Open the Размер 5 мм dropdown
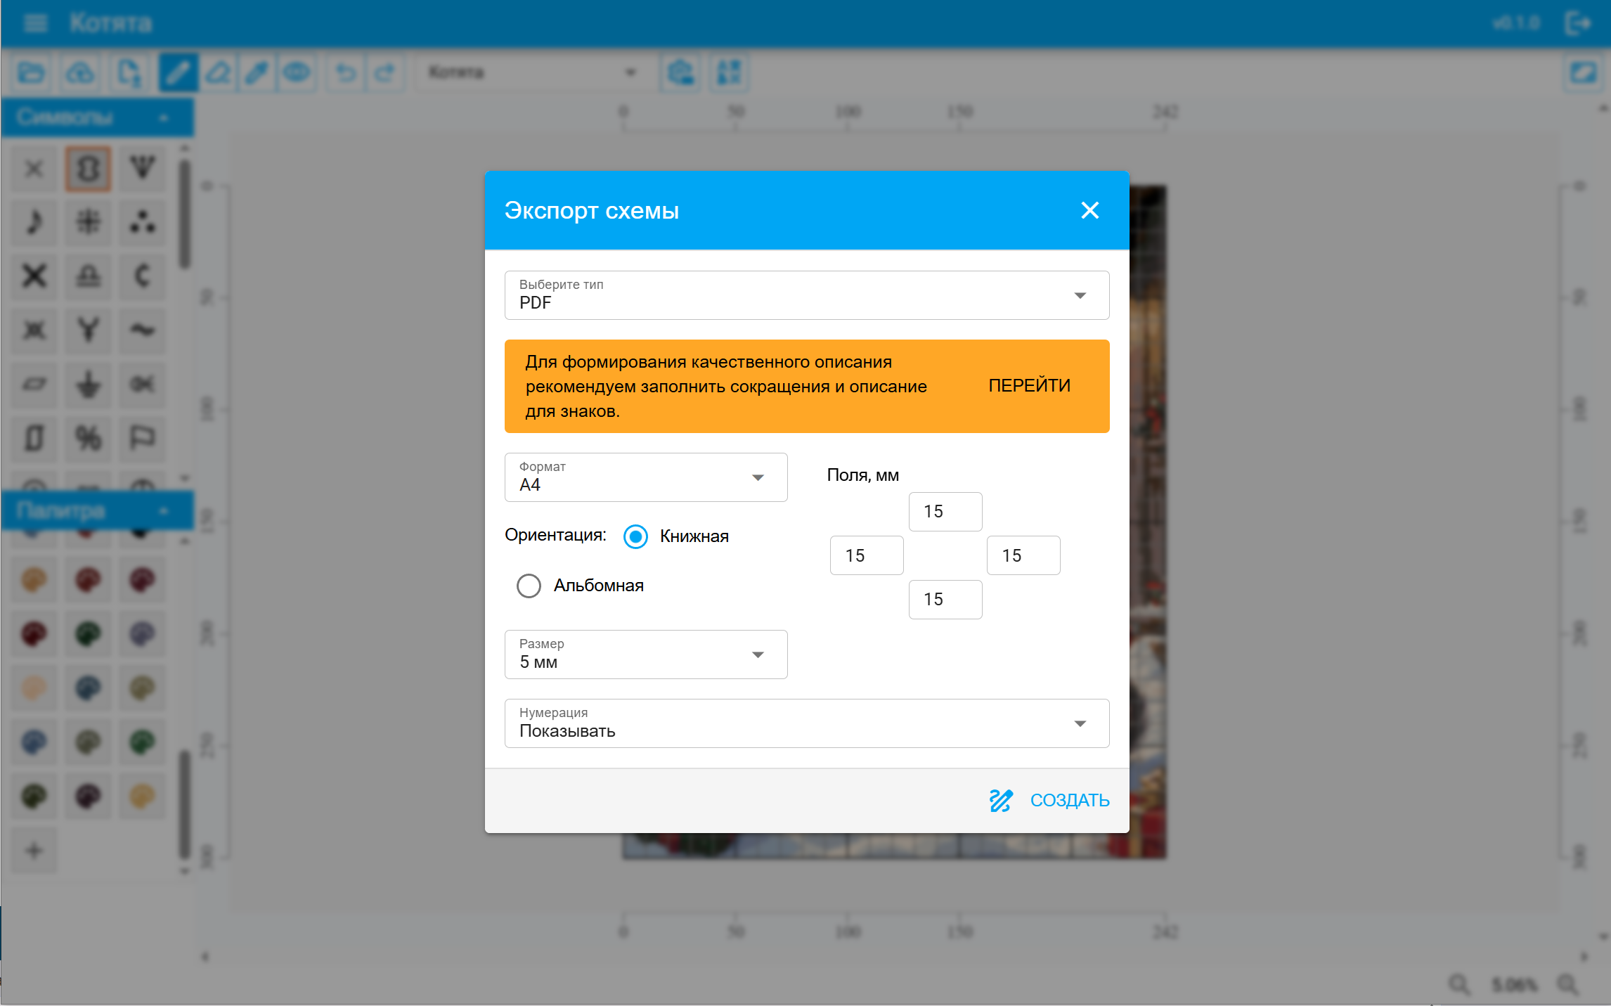Screen dimensions: 1611x1006 click(646, 654)
